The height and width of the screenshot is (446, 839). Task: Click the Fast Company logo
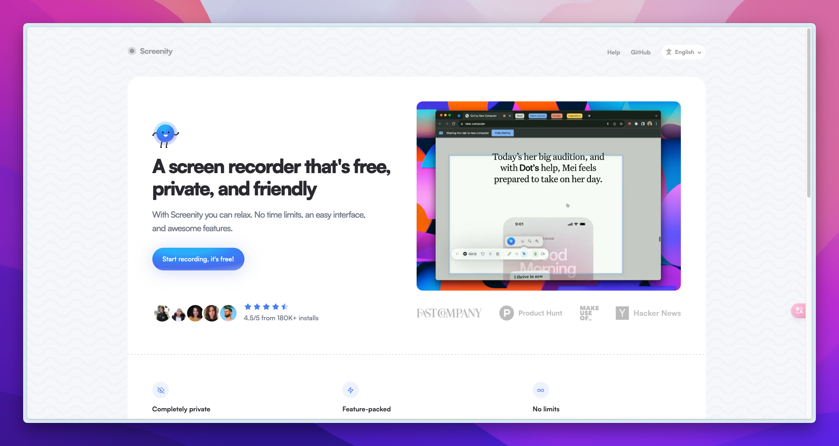click(449, 313)
